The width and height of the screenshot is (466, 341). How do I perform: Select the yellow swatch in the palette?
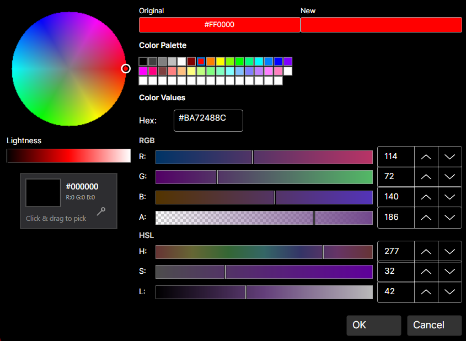pos(219,61)
